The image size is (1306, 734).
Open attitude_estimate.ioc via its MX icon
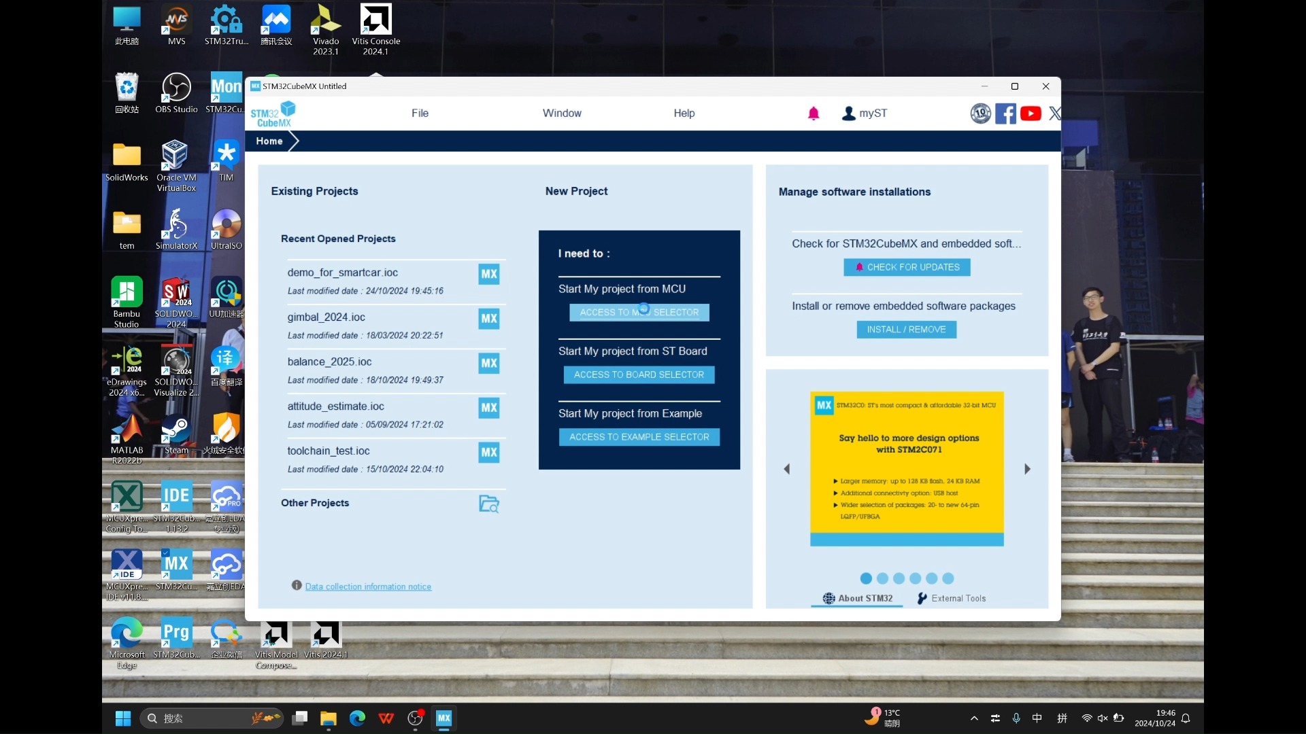click(489, 408)
